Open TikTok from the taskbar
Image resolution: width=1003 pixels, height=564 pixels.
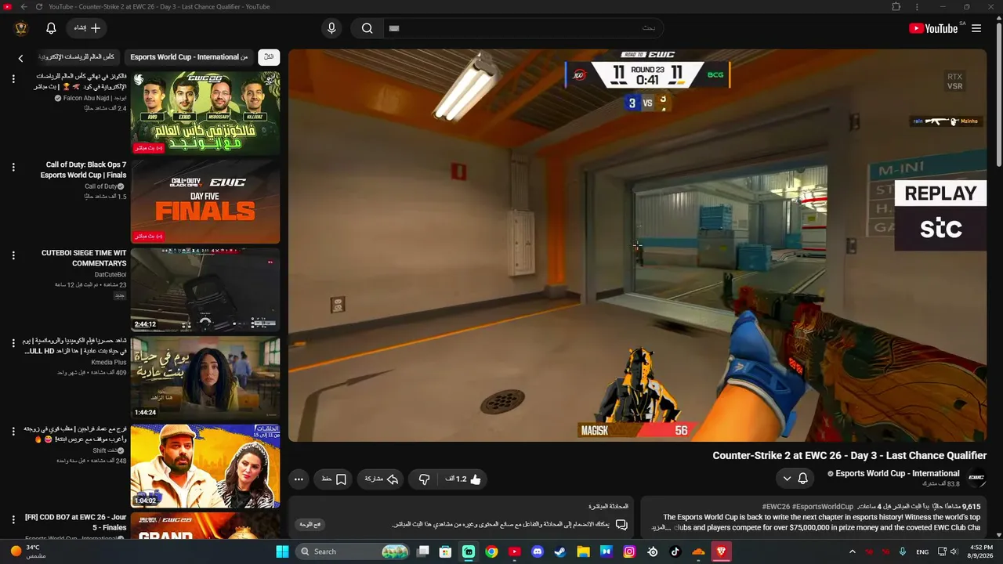[x=675, y=551]
